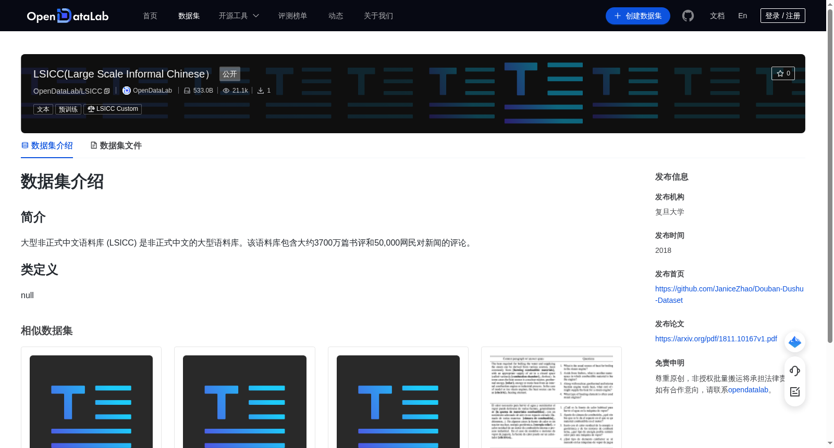Open 评测榜单 in navigation bar

[292, 16]
